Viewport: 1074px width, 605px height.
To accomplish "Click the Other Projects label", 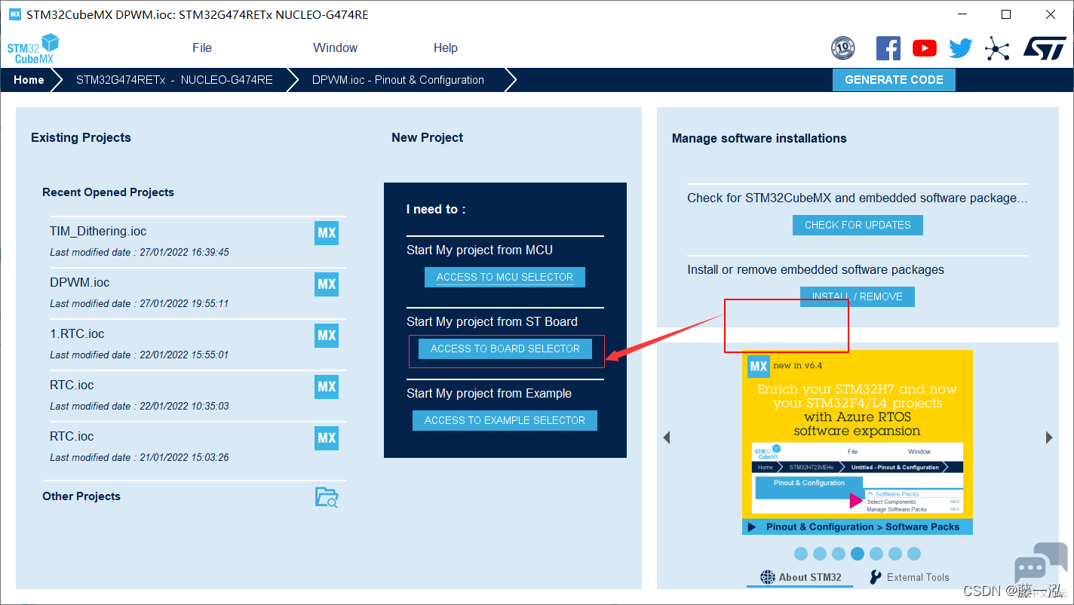I will pos(81,496).
